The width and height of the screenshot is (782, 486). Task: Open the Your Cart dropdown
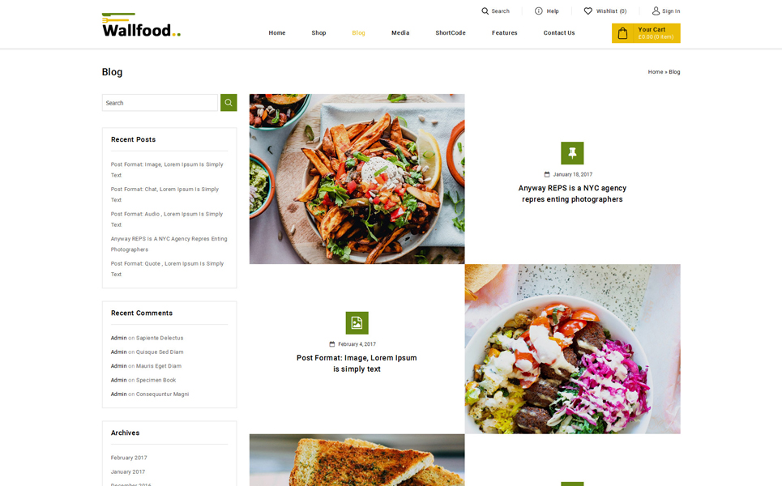tap(646, 33)
